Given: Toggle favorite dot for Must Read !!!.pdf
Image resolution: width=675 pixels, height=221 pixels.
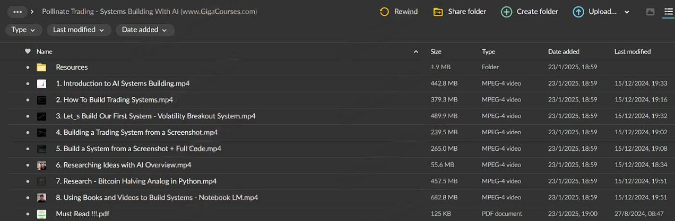Looking at the screenshot, I should pos(28,214).
